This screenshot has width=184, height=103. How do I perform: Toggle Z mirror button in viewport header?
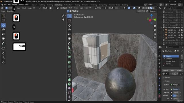tap(144, 11)
